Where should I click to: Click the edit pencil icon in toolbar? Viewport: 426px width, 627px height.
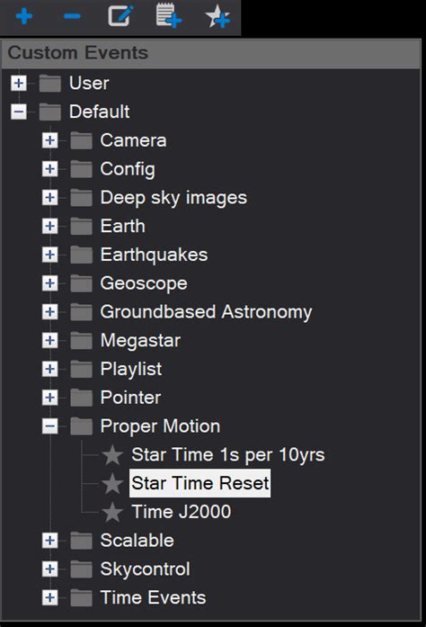click(x=120, y=16)
